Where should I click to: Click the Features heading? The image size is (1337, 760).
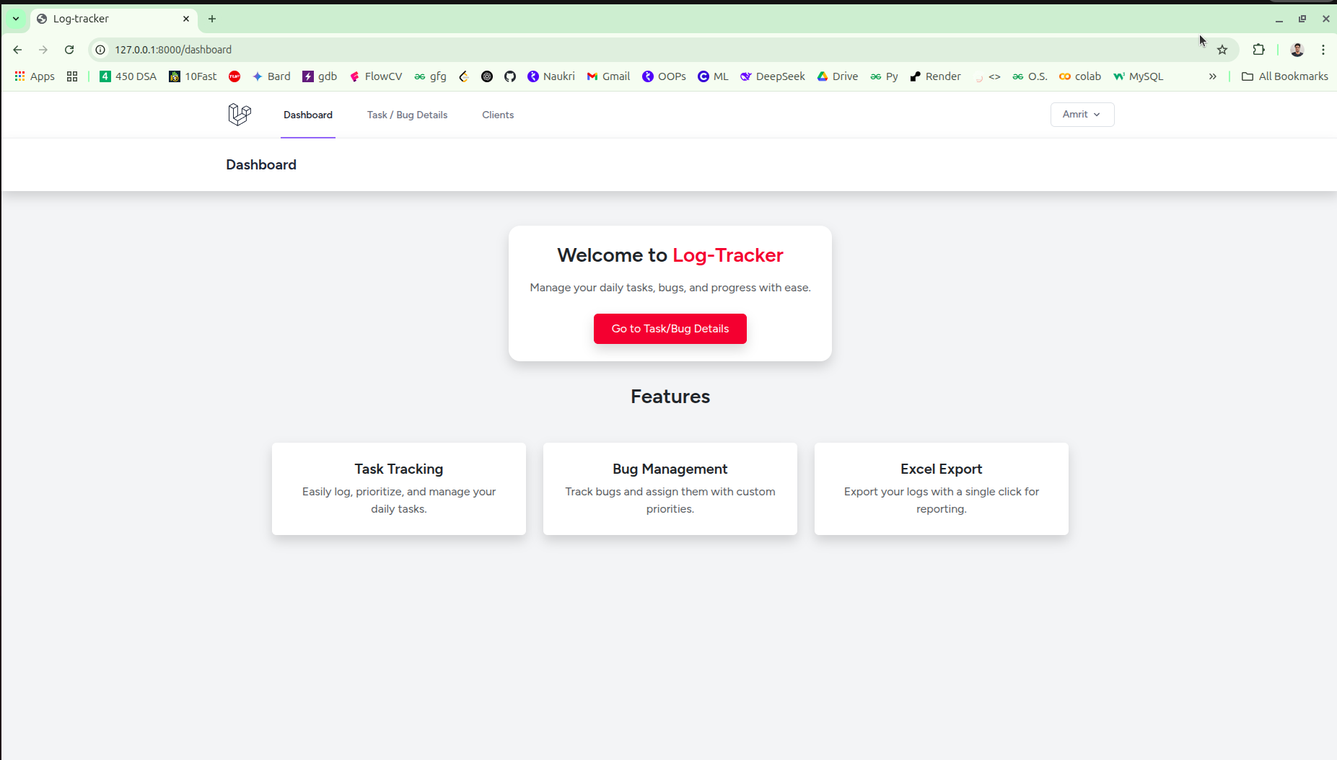click(670, 397)
